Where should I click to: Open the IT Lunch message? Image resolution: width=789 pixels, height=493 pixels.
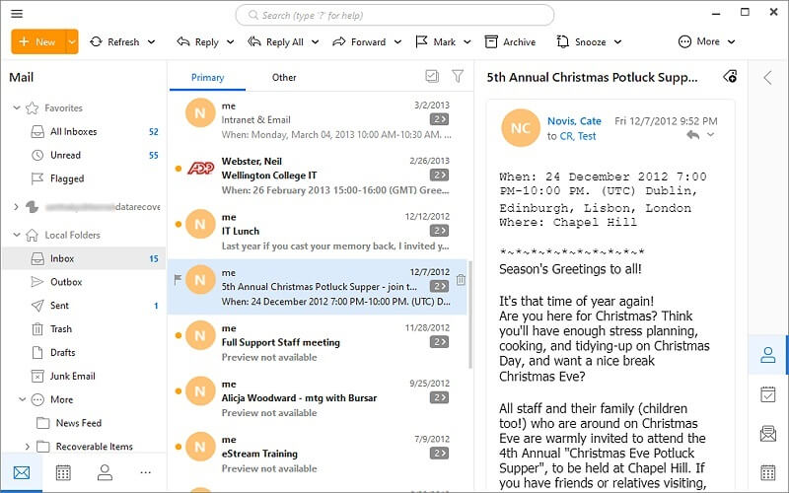pyautogui.click(x=319, y=231)
